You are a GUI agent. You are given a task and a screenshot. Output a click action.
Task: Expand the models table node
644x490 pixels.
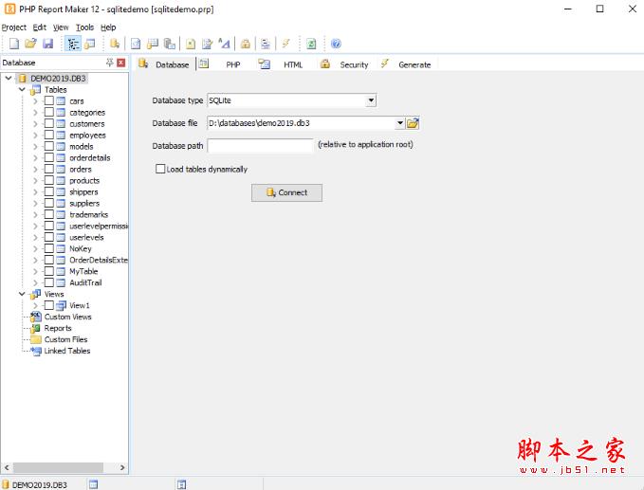point(35,146)
